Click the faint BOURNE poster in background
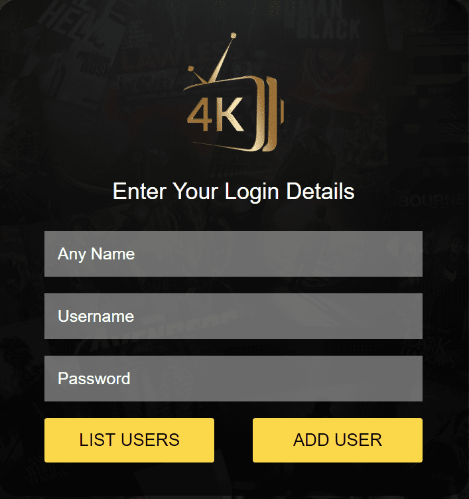Viewport: 469px width, 499px height. 433,200
